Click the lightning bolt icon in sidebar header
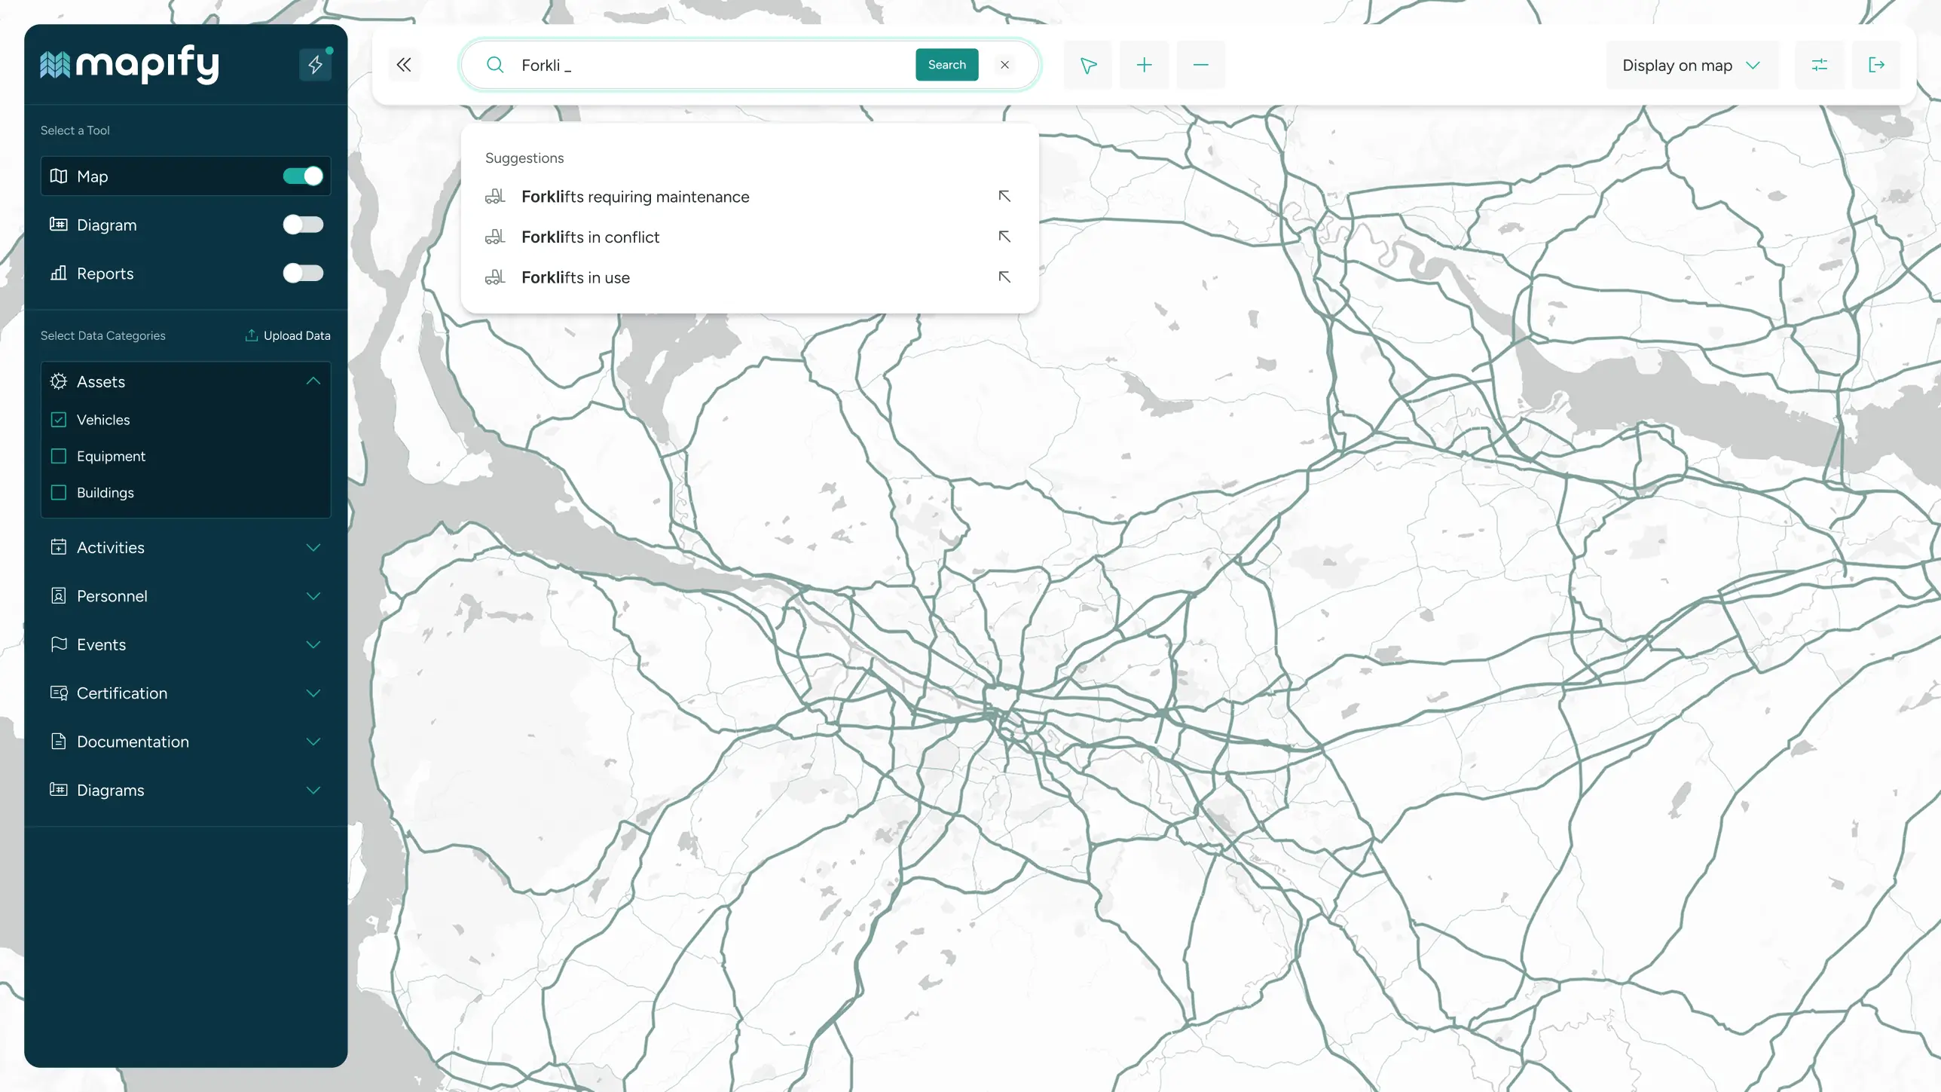 pyautogui.click(x=315, y=65)
